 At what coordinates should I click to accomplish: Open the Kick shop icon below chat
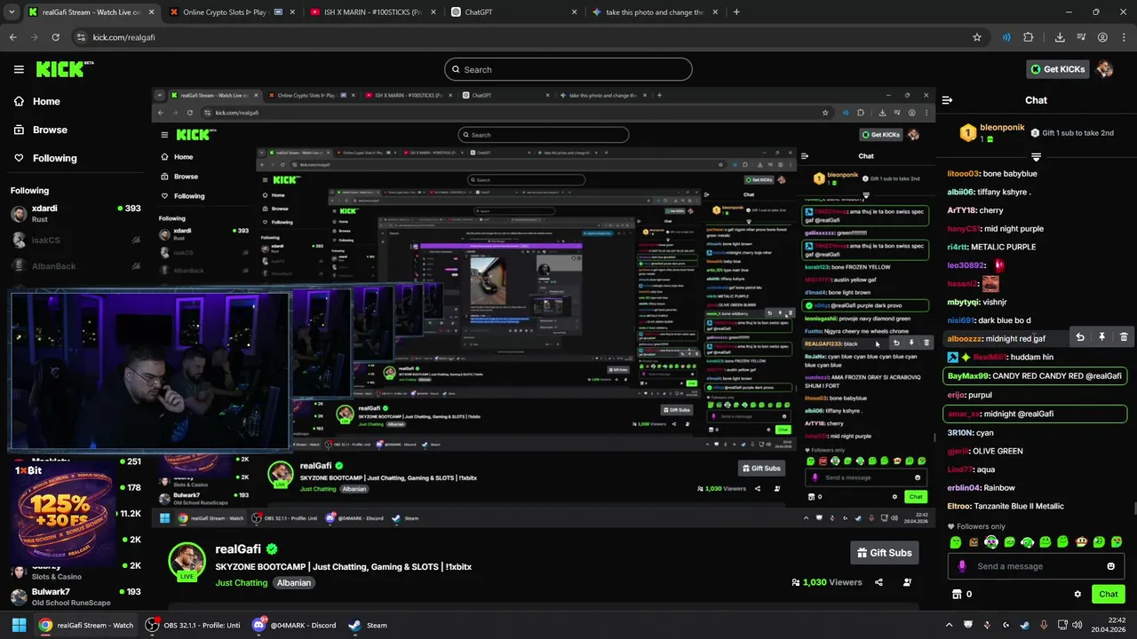coord(957,594)
